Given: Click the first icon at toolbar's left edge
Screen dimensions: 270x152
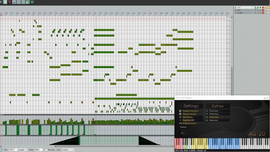Looking at the screenshot, I should [x=1, y=2].
